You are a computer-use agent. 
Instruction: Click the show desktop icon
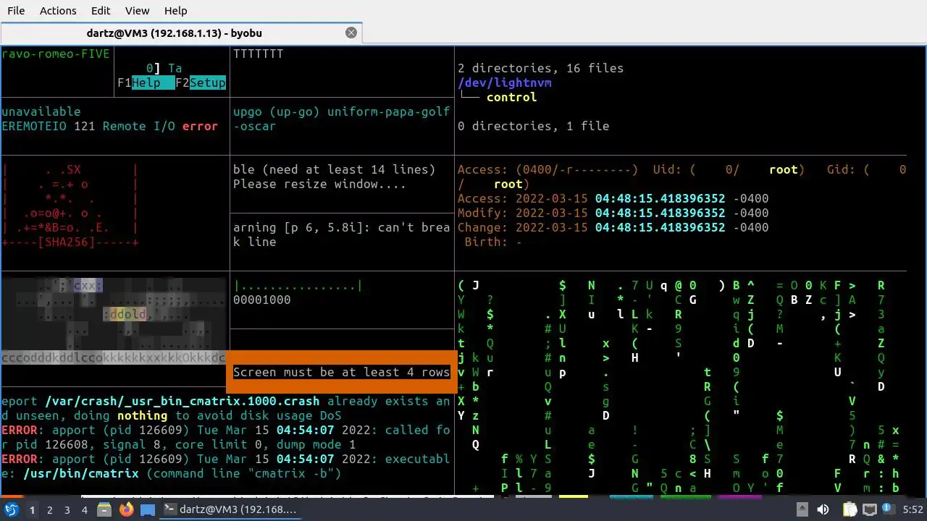[148, 509]
